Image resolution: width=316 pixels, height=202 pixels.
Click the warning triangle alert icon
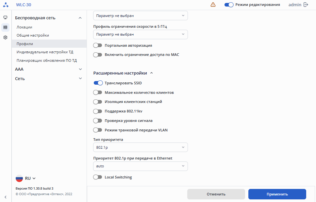213,5
